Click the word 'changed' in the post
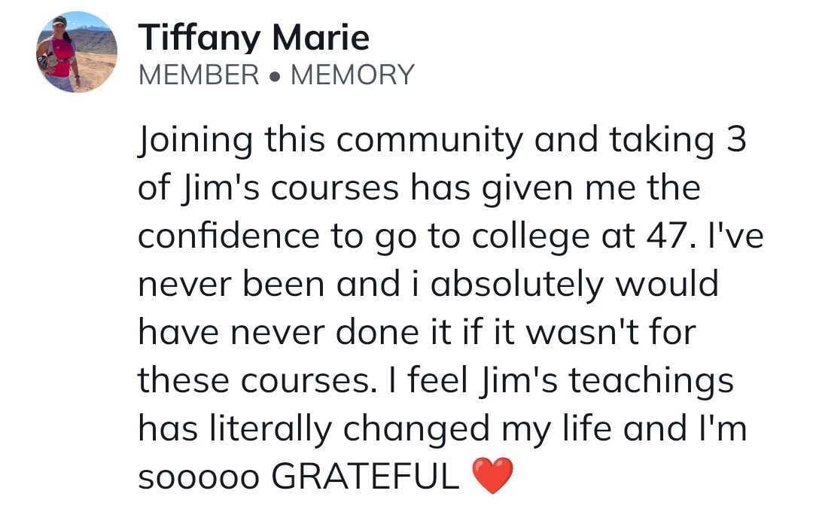 tap(416, 431)
